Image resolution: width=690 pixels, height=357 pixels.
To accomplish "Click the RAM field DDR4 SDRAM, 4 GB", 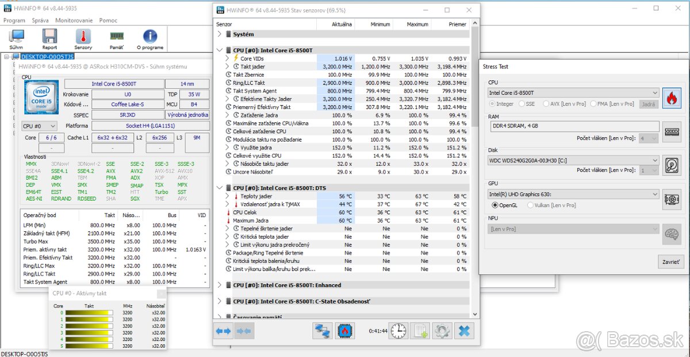I will [x=573, y=126].
